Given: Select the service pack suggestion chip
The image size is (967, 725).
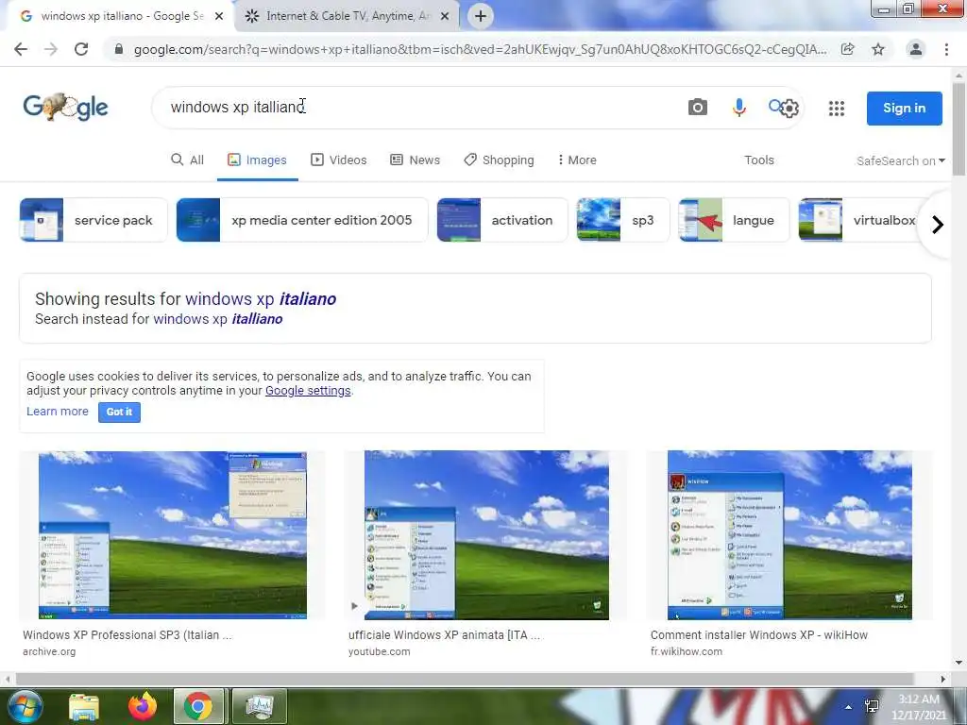Looking at the screenshot, I should [93, 220].
